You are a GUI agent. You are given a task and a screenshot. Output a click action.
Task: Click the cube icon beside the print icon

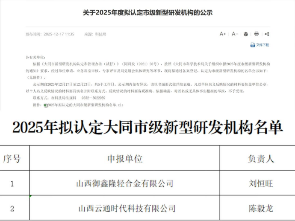246,34
